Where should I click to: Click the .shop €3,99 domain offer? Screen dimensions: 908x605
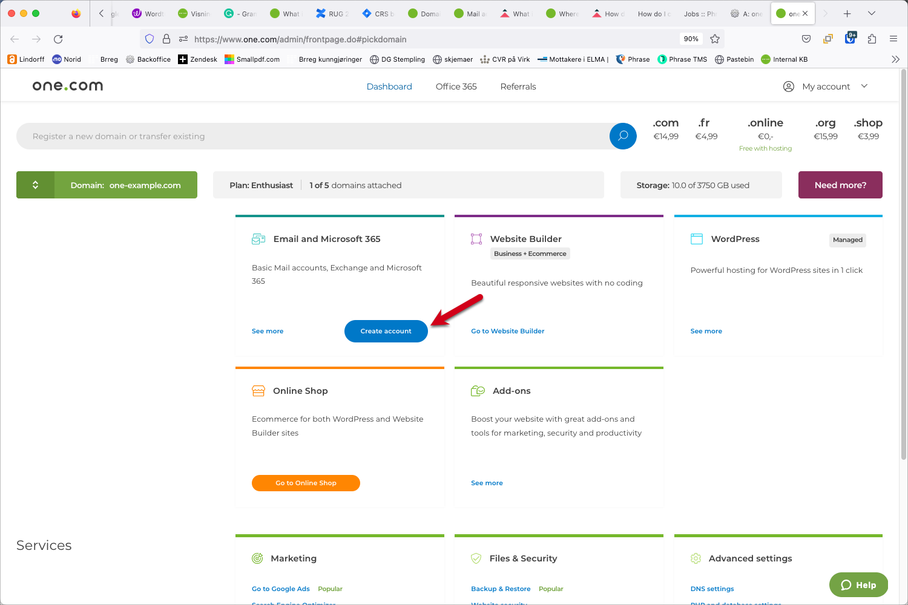click(x=868, y=129)
